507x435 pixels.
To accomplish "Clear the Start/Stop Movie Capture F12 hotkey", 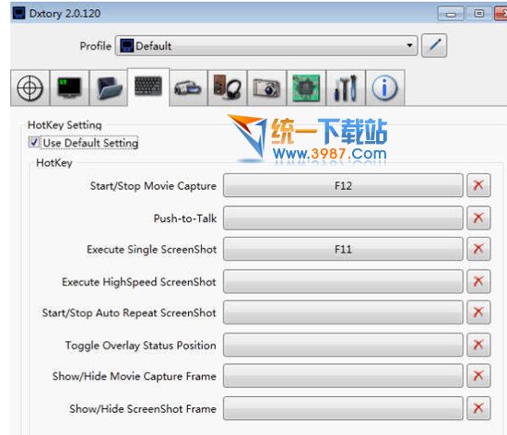I will [478, 185].
